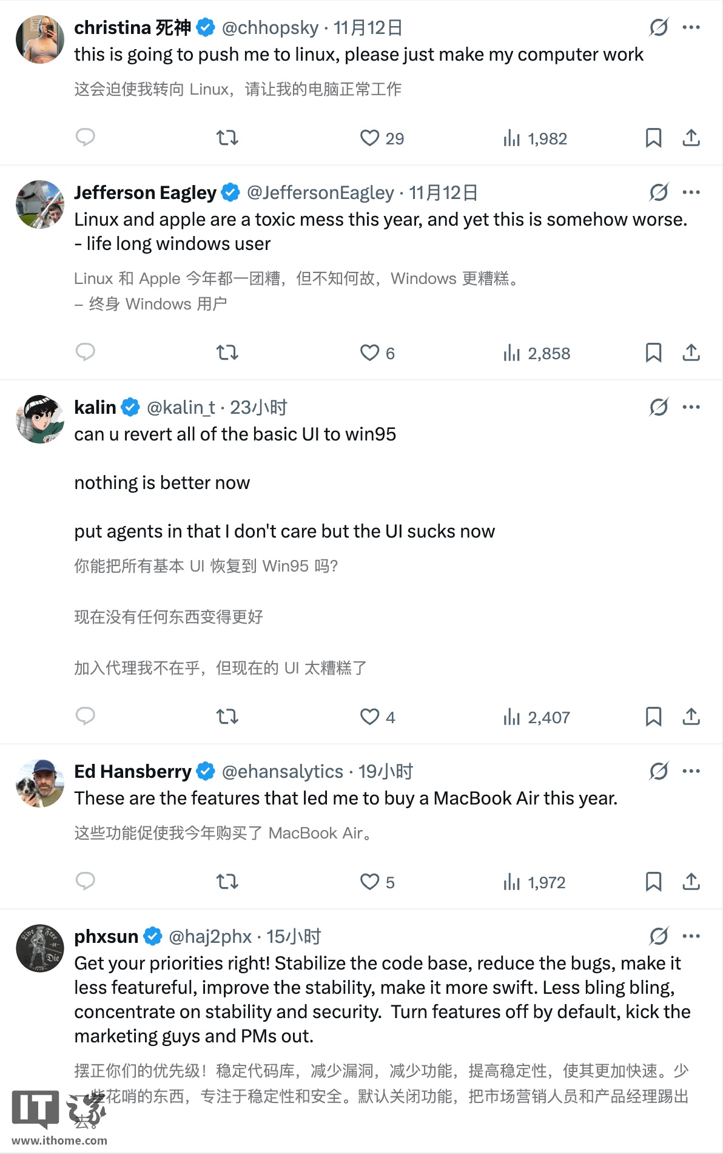Open more options menu on christina's tweet

coord(691,27)
